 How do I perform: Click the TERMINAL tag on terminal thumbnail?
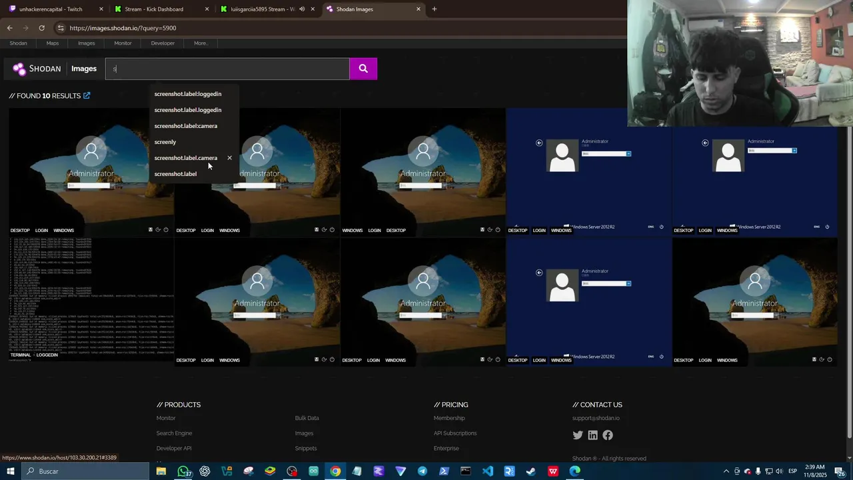coord(21,355)
